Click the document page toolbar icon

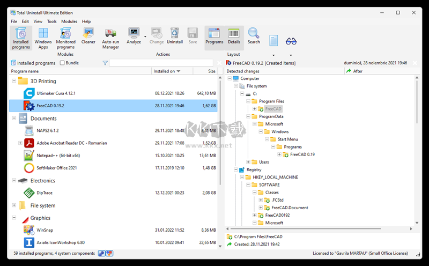[x=273, y=41]
